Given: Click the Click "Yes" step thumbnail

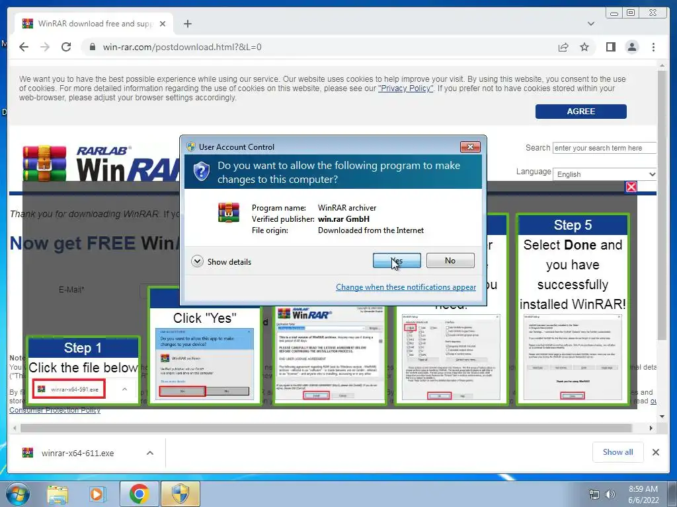Looking at the screenshot, I should 205,364.
